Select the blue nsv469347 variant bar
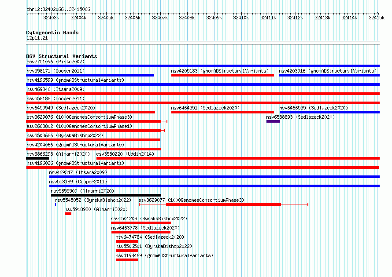 [x=214, y=177]
